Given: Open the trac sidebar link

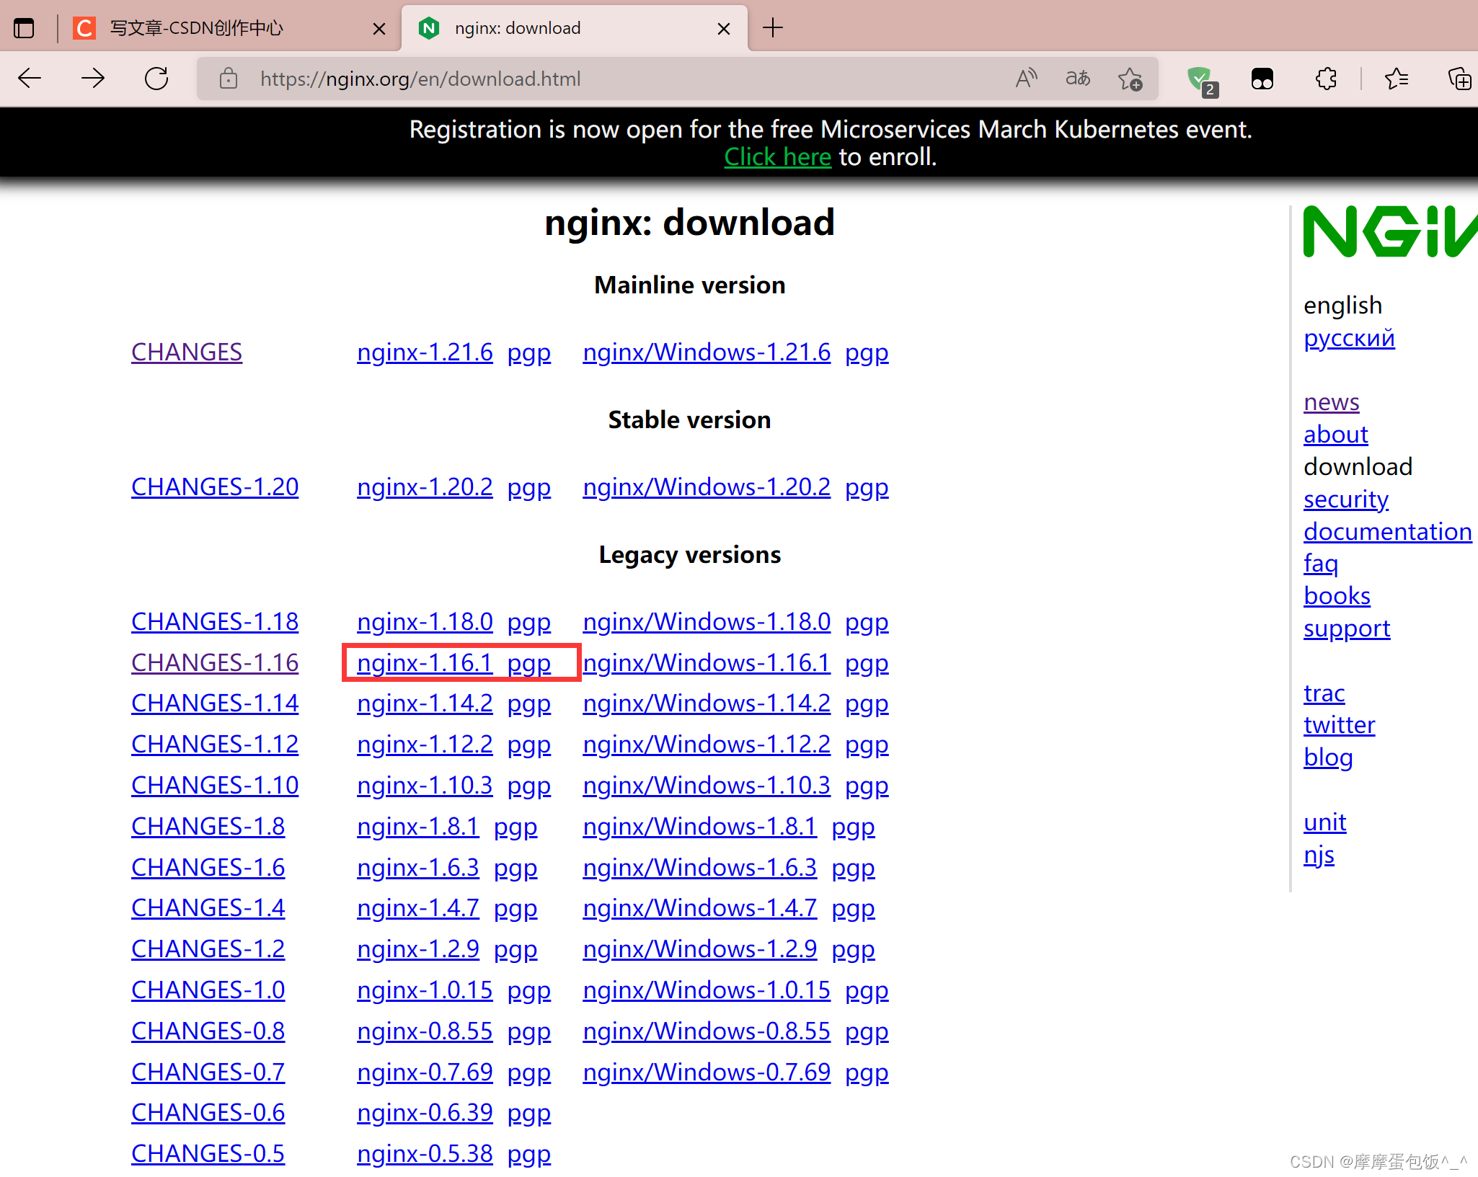Looking at the screenshot, I should point(1324,693).
